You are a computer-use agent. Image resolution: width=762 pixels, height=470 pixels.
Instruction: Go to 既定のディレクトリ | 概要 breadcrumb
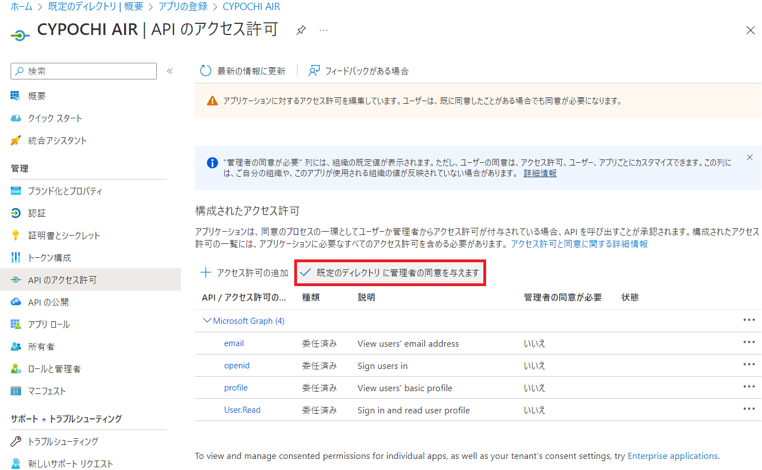tap(96, 7)
